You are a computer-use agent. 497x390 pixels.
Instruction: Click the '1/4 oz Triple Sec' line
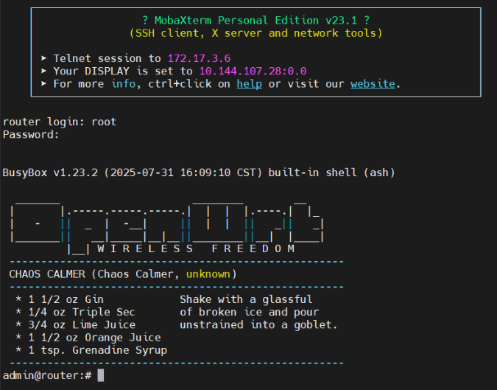click(x=75, y=312)
